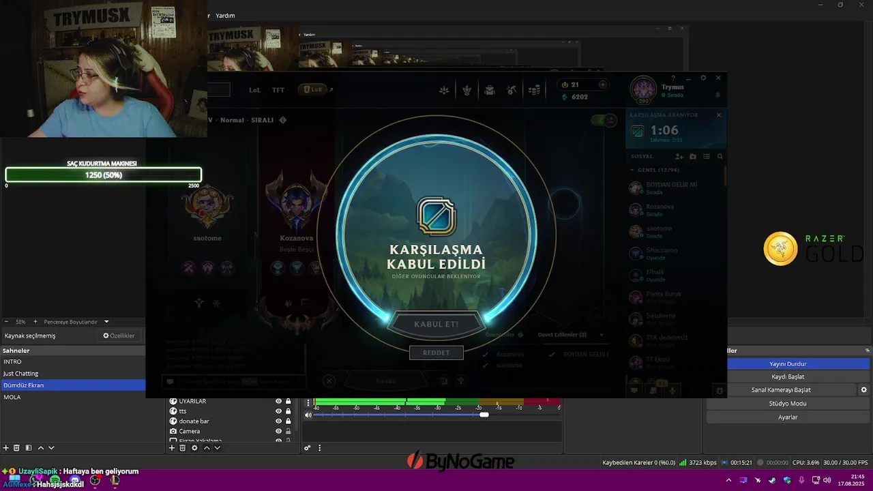873x491 pixels.
Task: Adjust the audio volume slider handle
Action: [484, 415]
